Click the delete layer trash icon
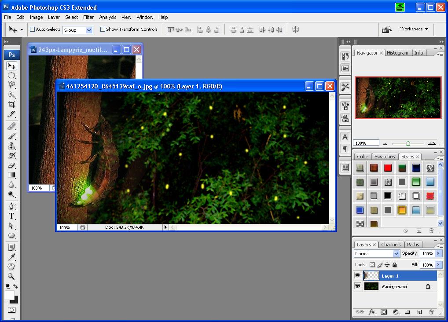This screenshot has height=322, width=448. 431,312
